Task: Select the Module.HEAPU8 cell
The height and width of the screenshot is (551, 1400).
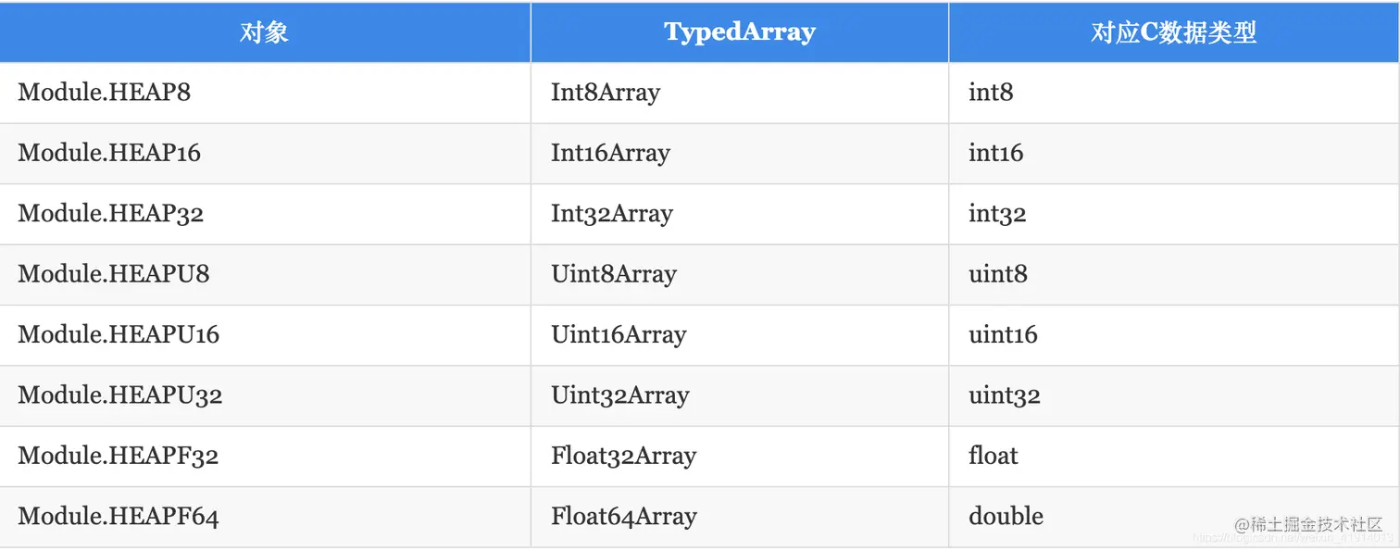Action: (x=114, y=274)
